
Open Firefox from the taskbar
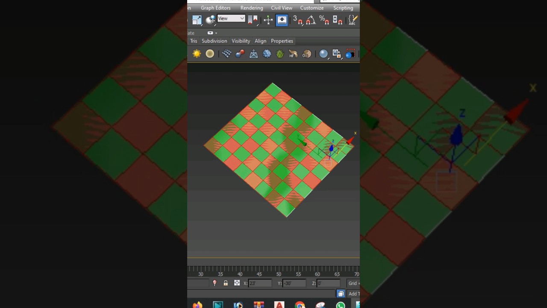pyautogui.click(x=197, y=305)
